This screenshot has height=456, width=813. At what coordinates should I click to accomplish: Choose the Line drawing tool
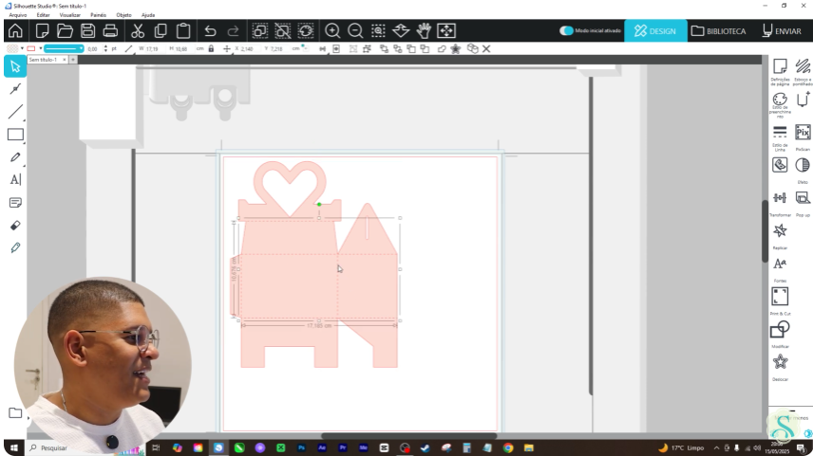tap(15, 112)
